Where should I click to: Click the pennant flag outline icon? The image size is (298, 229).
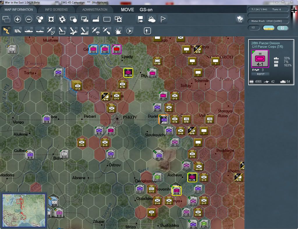(x=163, y=19)
